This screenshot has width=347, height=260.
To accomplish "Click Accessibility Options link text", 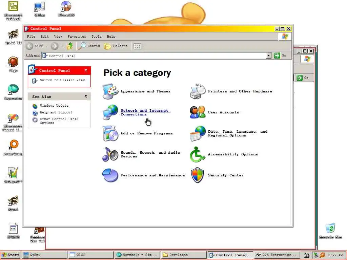I will [x=233, y=154].
